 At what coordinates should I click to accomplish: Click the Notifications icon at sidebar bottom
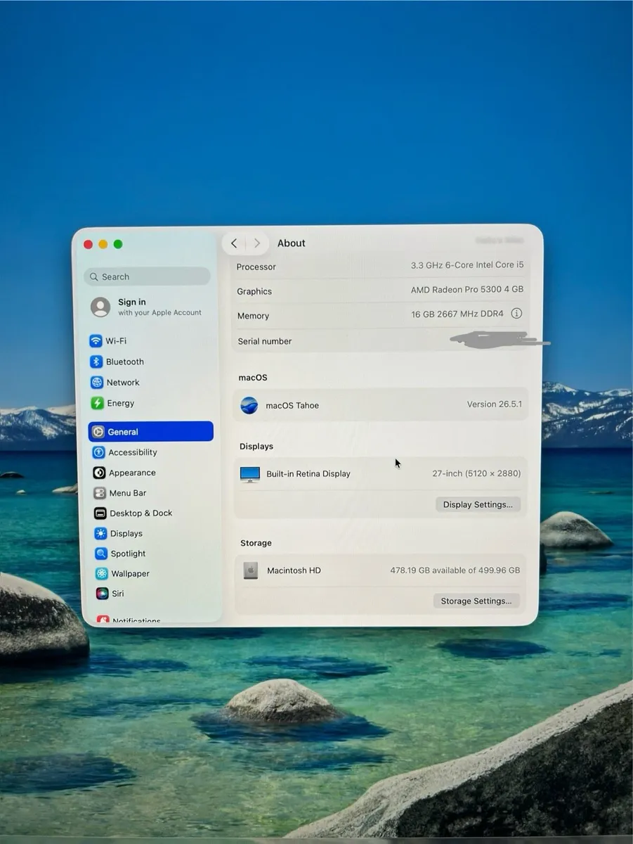tap(103, 620)
